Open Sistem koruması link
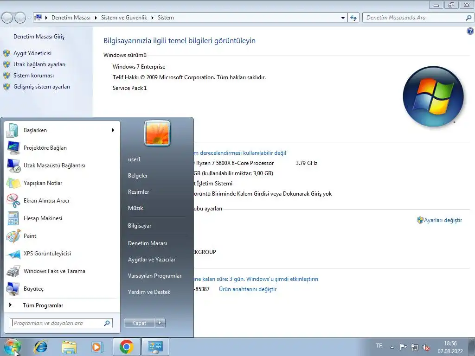Viewport: 475px width, 356px height. click(x=33, y=76)
